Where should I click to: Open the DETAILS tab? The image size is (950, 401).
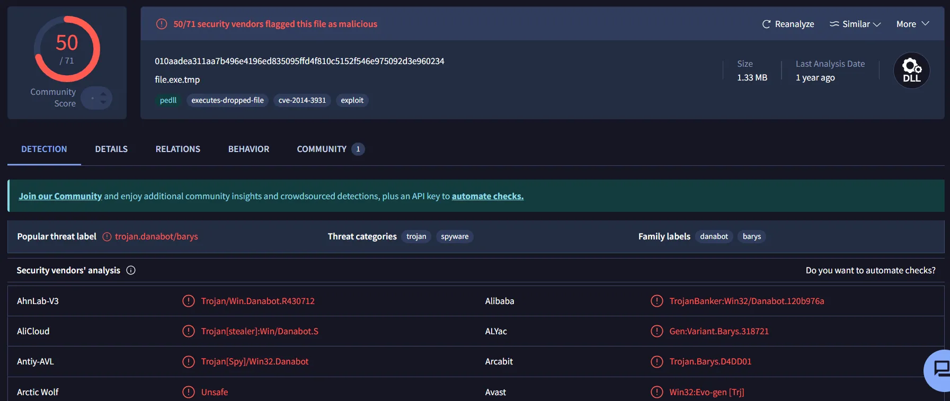click(x=111, y=149)
